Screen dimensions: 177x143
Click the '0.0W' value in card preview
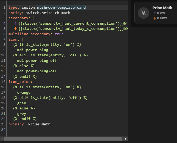(x=161, y=13)
